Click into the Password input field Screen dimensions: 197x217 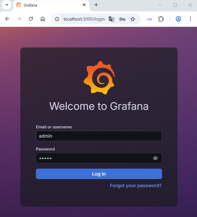[x=93, y=158]
